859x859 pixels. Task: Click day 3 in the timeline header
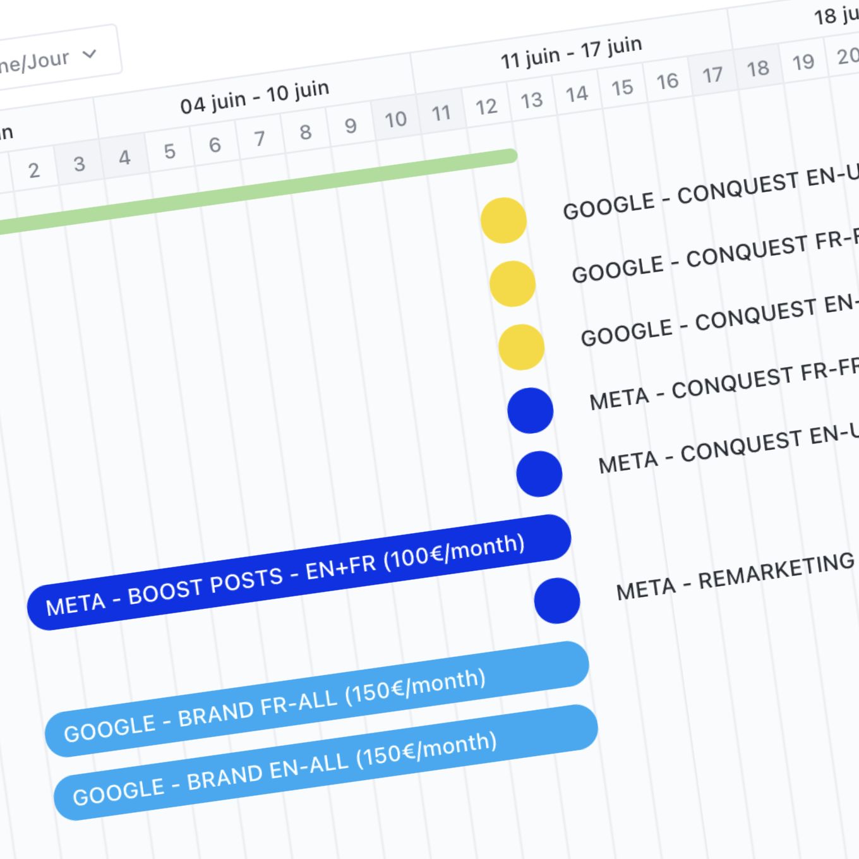click(79, 164)
